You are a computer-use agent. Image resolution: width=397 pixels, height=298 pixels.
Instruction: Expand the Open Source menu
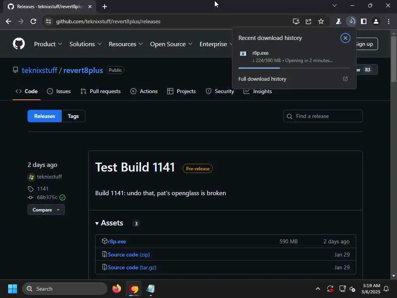pos(171,44)
